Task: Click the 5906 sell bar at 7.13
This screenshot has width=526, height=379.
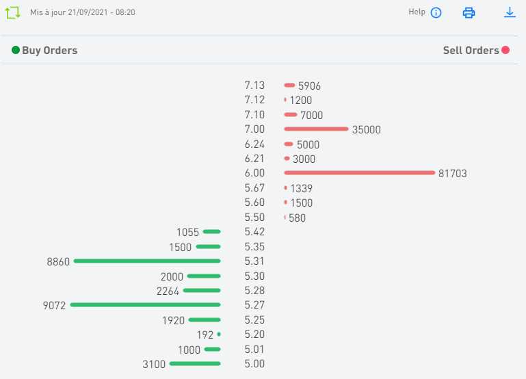Action: pyautogui.click(x=289, y=86)
